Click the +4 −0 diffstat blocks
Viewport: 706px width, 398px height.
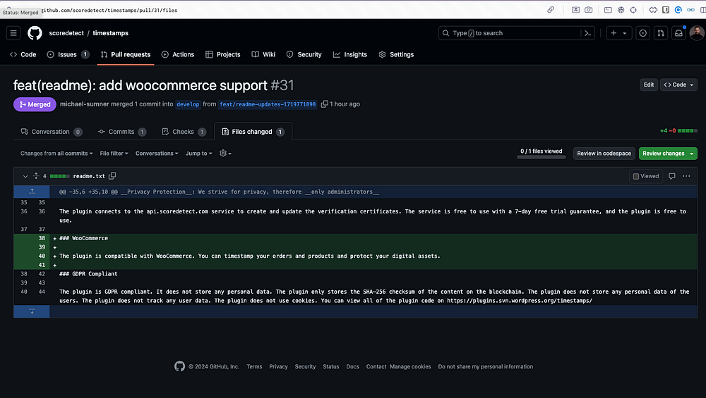pos(687,131)
